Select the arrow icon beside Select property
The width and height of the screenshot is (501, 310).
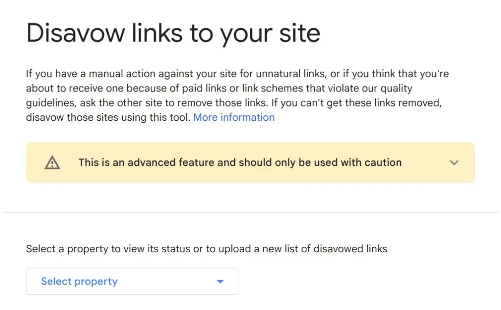220,281
